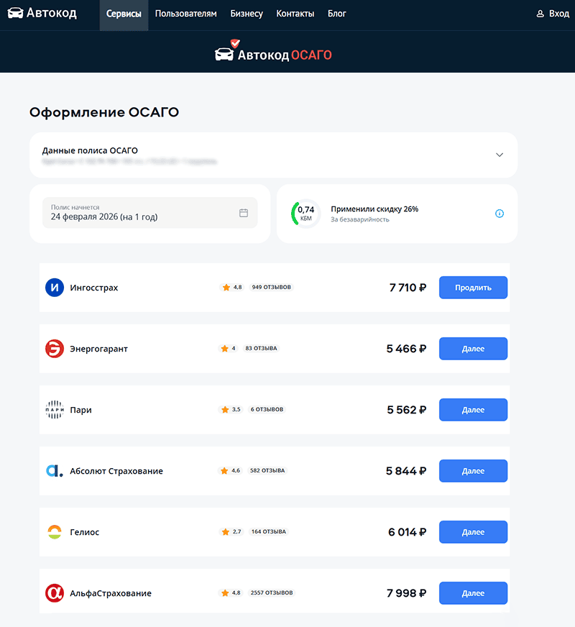Click the star rating 4.6 for Абсолют Страхование
Viewport: 575px width, 627px height.
click(x=231, y=471)
